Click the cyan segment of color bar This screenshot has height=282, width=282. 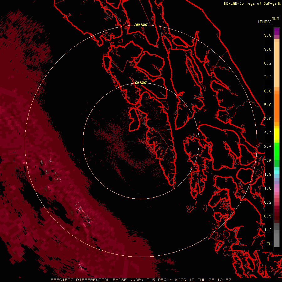[277, 172]
